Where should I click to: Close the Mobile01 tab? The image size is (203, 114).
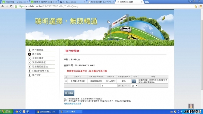(x=28, y=2)
